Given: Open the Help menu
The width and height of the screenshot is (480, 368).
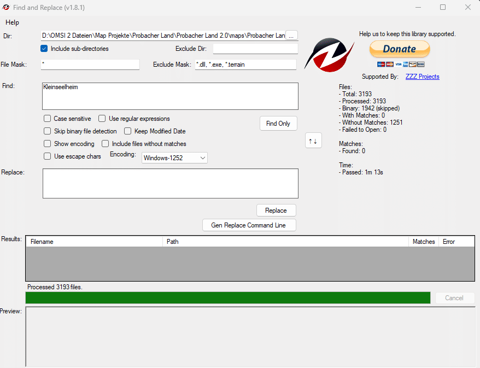Looking at the screenshot, I should point(12,22).
